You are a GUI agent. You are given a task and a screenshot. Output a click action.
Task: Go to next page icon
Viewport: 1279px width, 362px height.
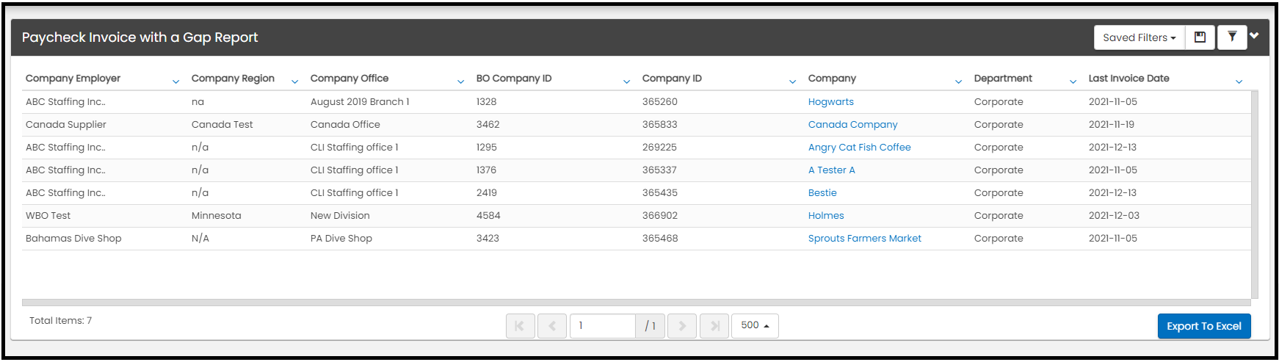pyautogui.click(x=682, y=326)
